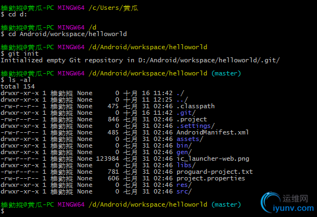Click the file size value '846'
The height and width of the screenshot is (217, 317).
113,119
